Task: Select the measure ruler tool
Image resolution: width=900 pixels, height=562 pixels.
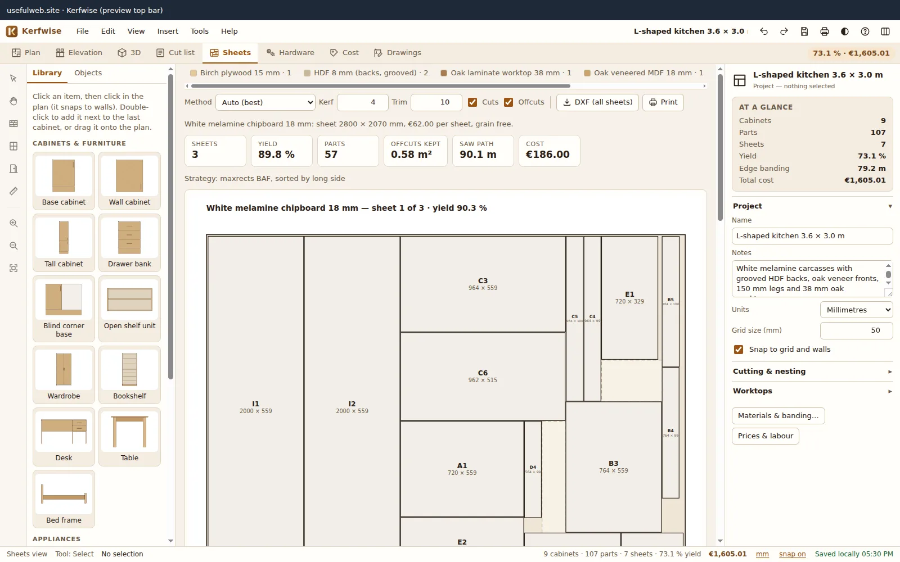Action: point(13,191)
